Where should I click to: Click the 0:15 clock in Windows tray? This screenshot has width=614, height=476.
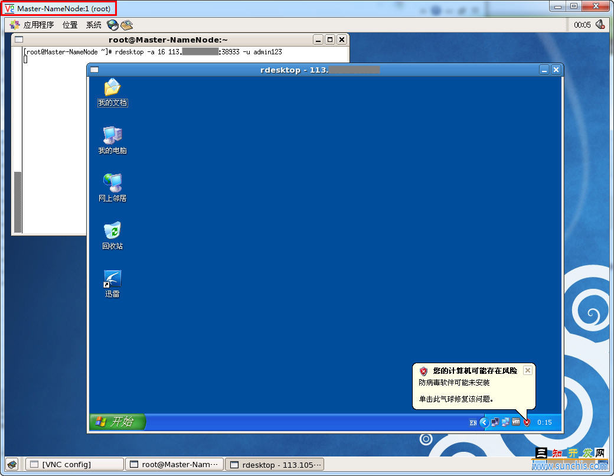(x=544, y=422)
